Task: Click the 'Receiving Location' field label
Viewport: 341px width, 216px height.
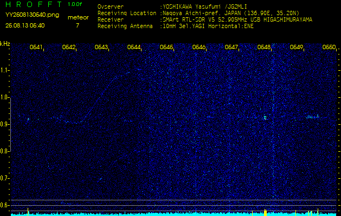Action: pos(127,13)
